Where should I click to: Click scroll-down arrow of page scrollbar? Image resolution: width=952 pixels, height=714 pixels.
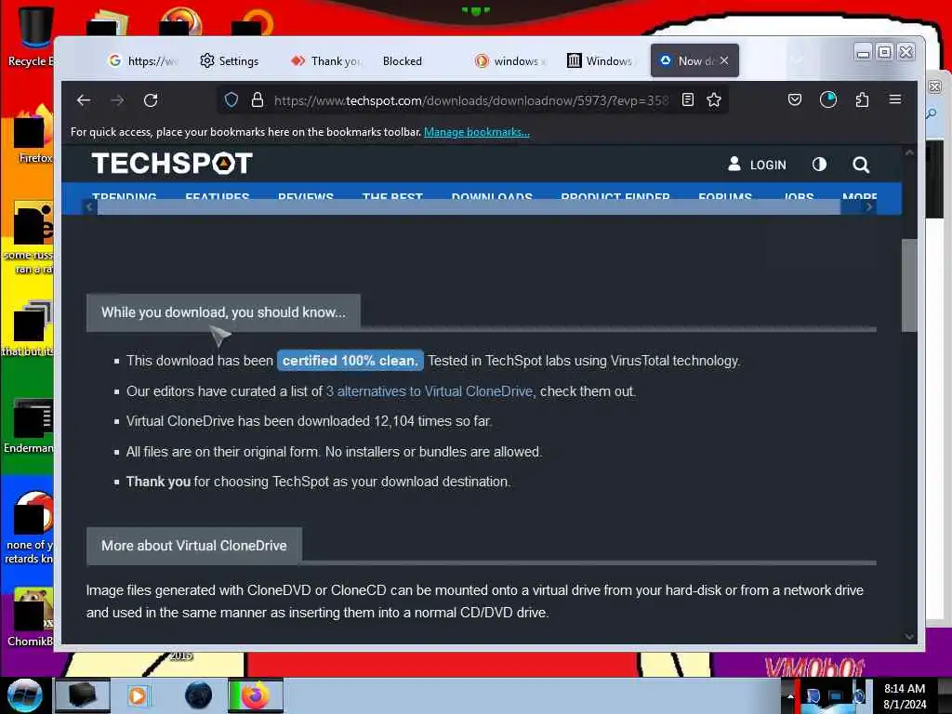point(909,636)
